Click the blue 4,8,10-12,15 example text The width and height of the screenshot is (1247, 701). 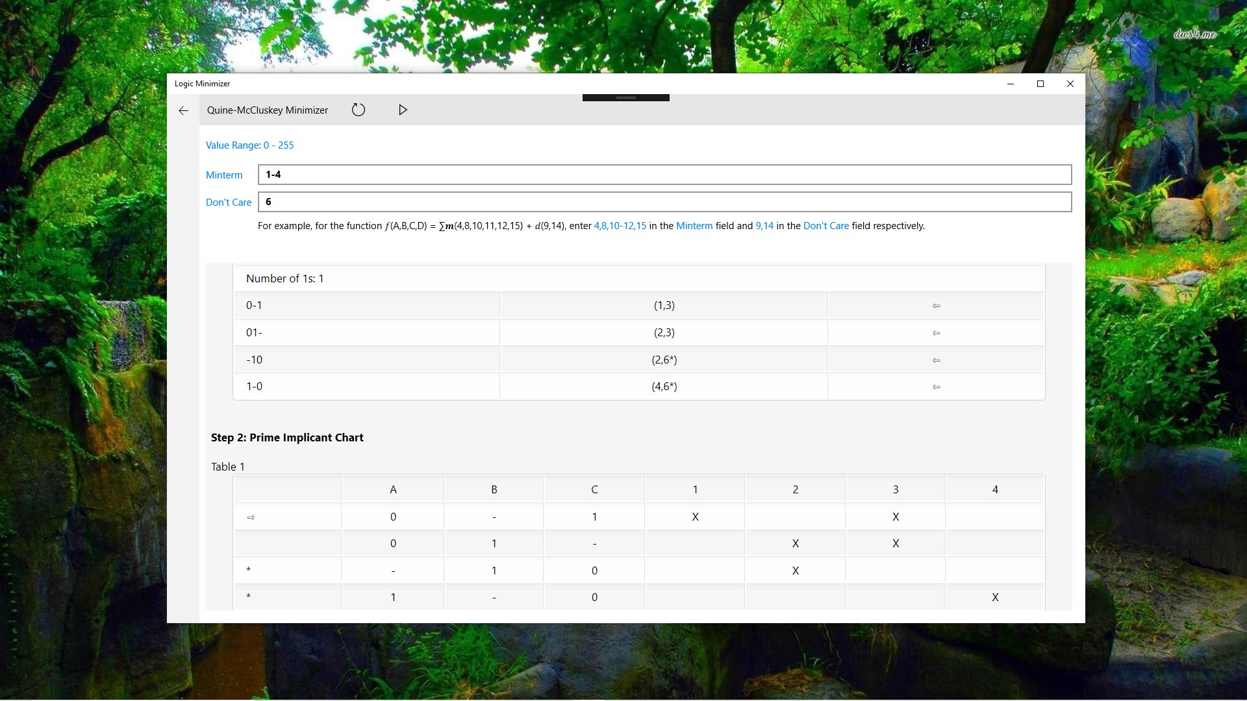(x=620, y=226)
